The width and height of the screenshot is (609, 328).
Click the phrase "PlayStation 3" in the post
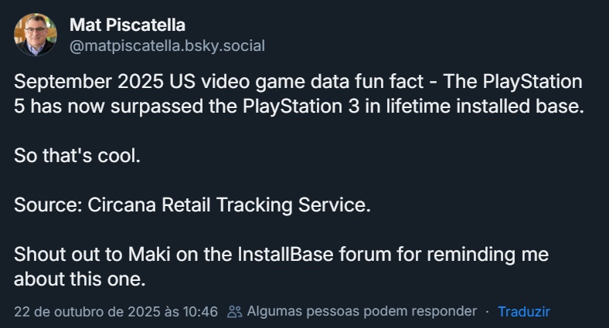(x=304, y=106)
